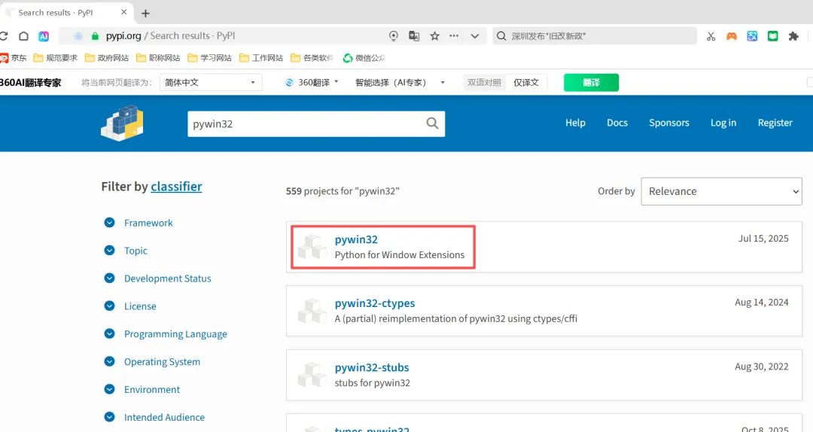The height and width of the screenshot is (432, 813).
Task: Open the blue translation extension icon
Action: tap(752, 36)
